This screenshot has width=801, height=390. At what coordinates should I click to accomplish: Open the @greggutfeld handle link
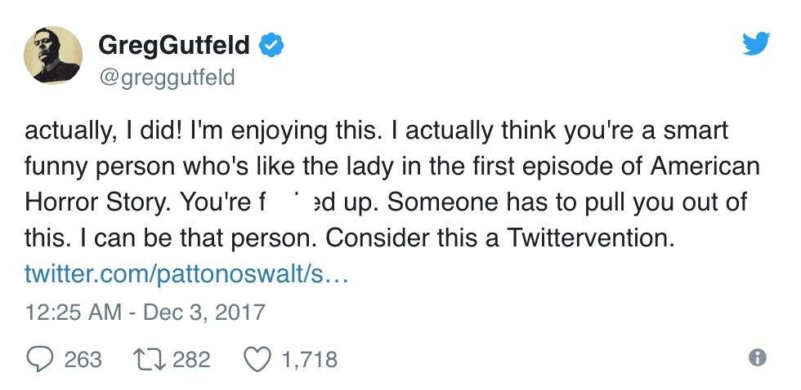point(166,78)
